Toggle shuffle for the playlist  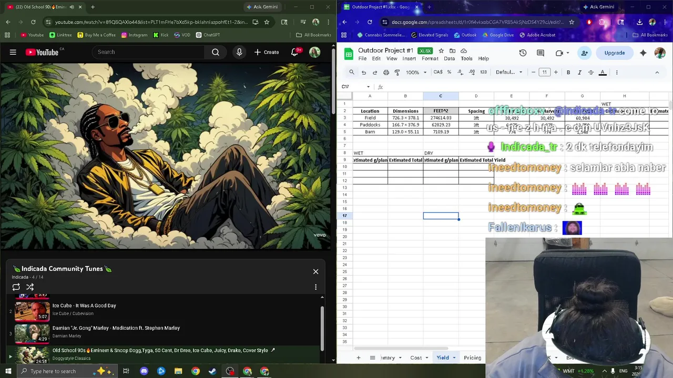[x=30, y=287]
